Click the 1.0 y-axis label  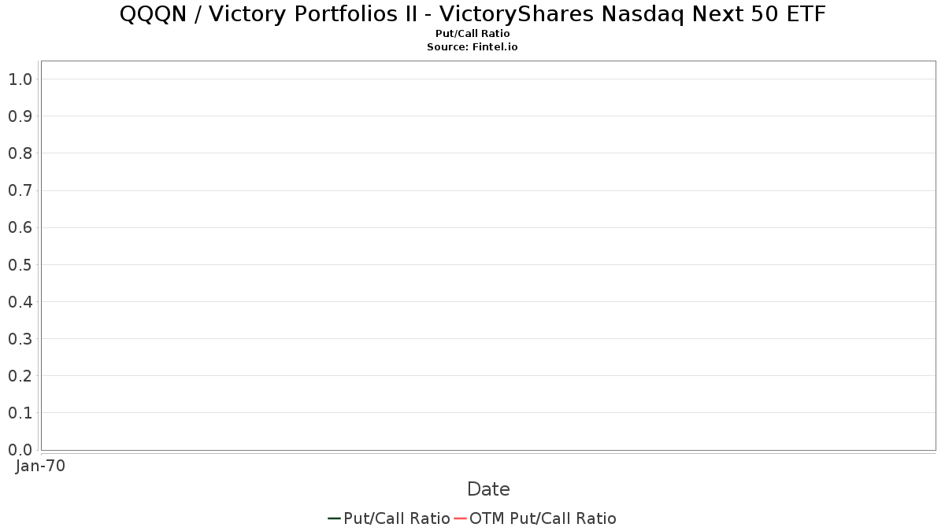click(20, 79)
